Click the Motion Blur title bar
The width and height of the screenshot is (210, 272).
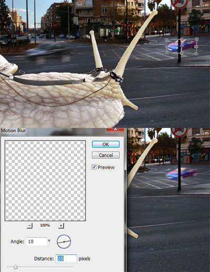click(x=52, y=130)
